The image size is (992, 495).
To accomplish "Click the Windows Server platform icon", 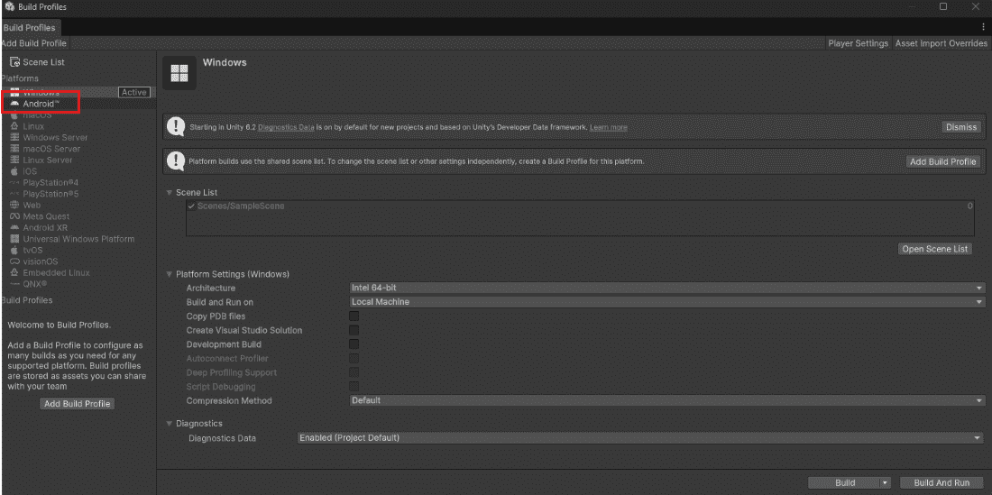I will 14,137.
